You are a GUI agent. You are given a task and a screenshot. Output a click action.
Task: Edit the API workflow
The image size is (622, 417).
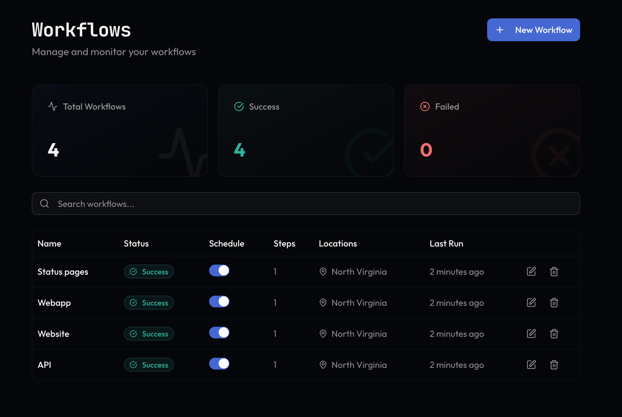[x=531, y=365]
